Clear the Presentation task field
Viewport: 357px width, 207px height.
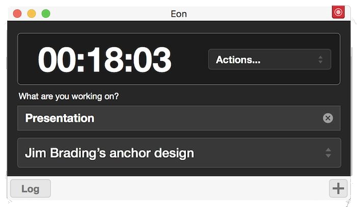tap(328, 118)
